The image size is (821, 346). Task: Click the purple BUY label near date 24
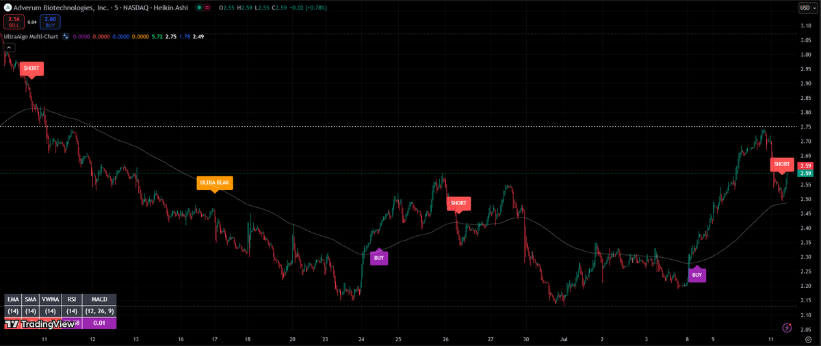point(379,258)
